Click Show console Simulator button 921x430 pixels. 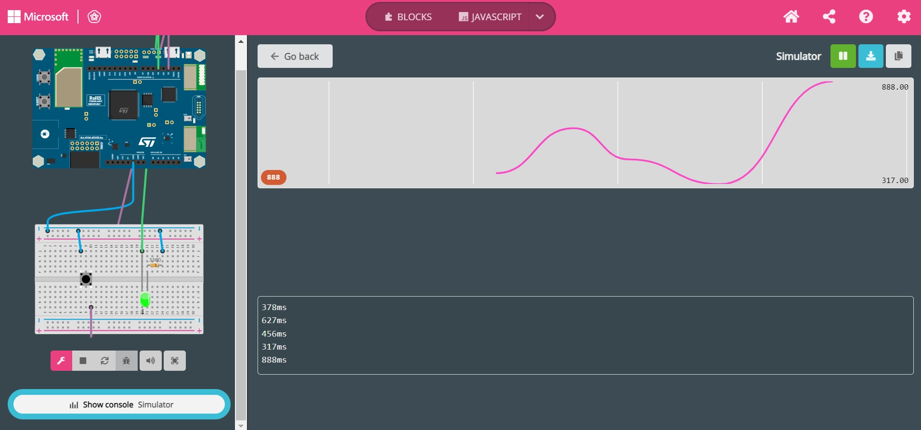(119, 404)
